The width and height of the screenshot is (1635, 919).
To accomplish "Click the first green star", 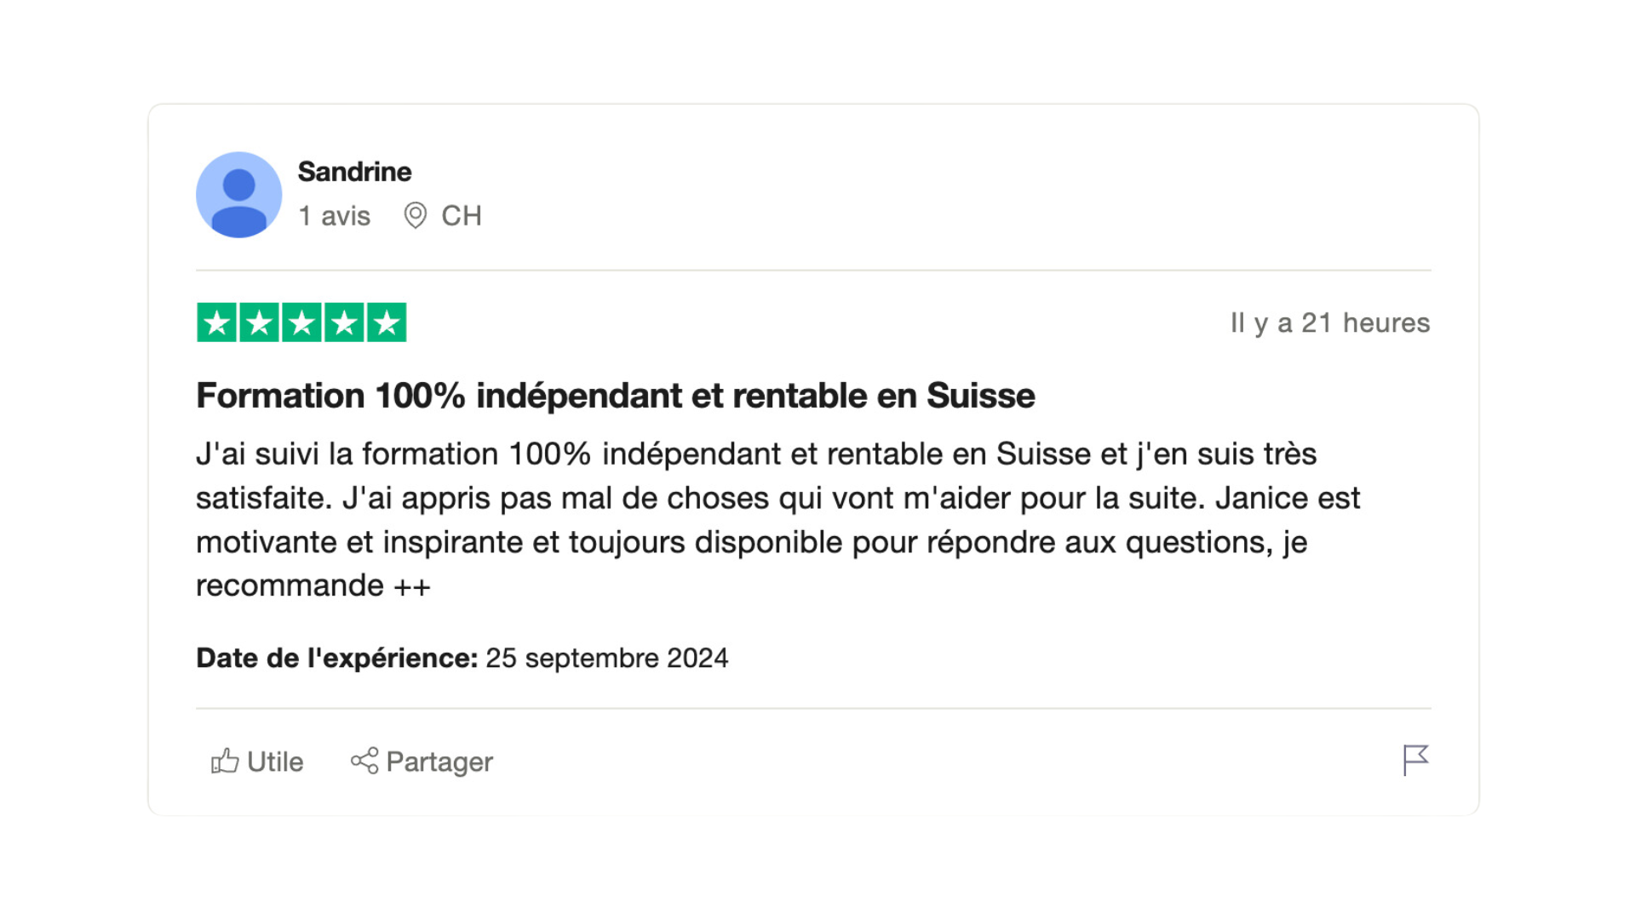I will pyautogui.click(x=217, y=323).
